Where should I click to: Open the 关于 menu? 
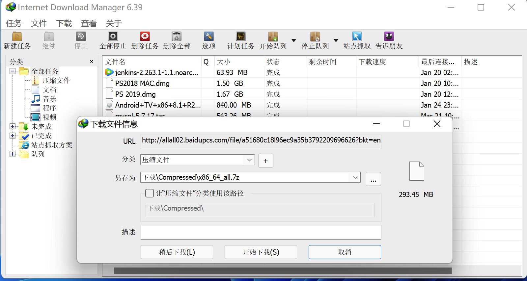[114, 23]
